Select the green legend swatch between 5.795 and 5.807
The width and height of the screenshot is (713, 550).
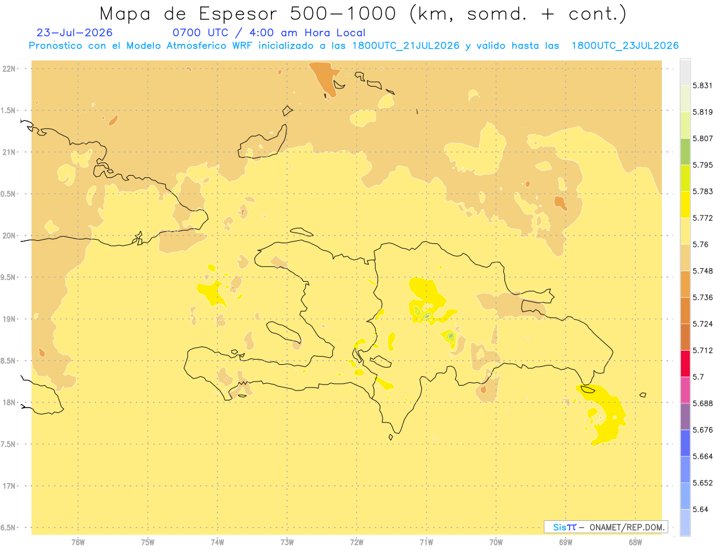(685, 151)
